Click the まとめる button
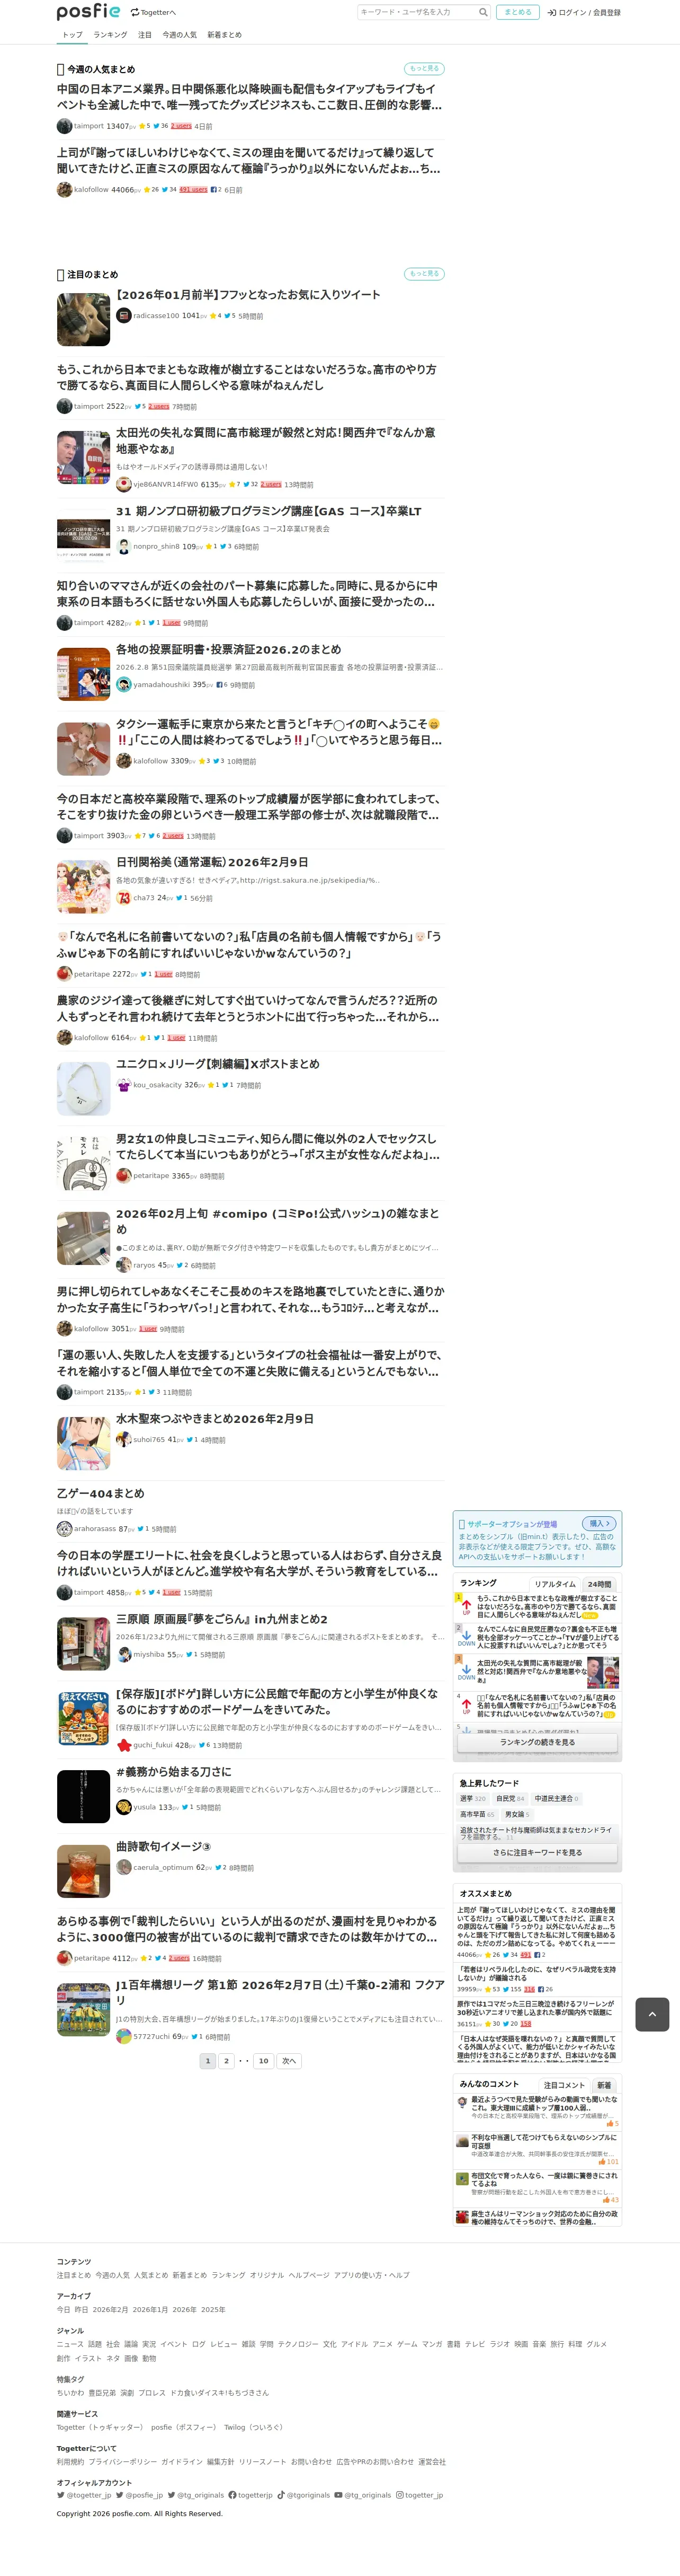 517,12
